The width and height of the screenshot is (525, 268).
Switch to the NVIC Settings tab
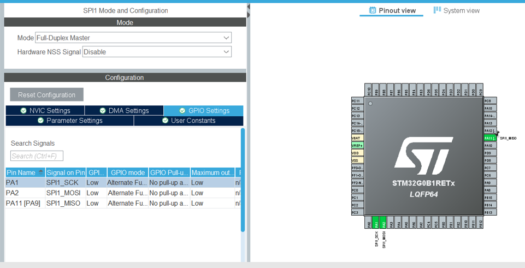[45, 110]
